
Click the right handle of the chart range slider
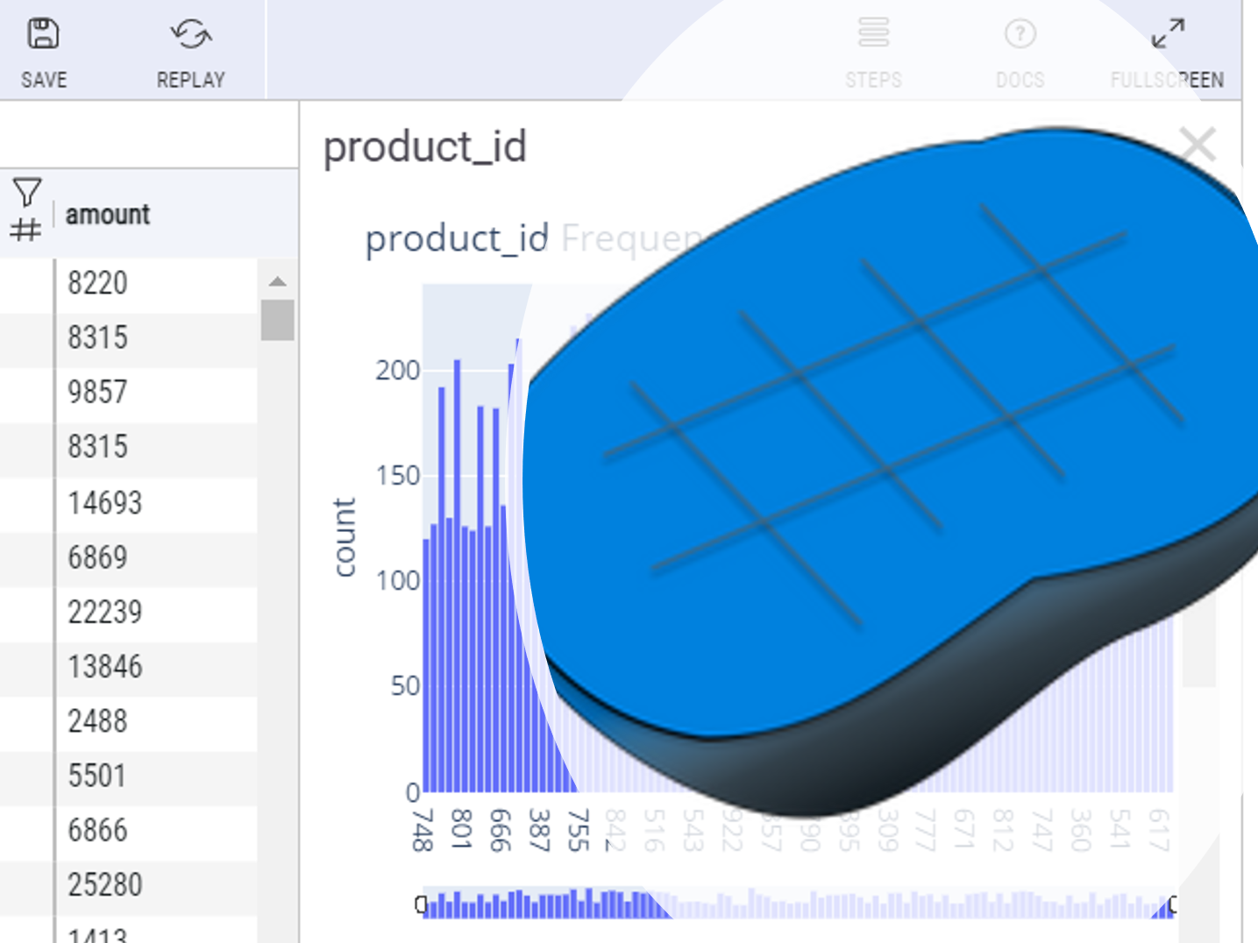pyautogui.click(x=1170, y=904)
